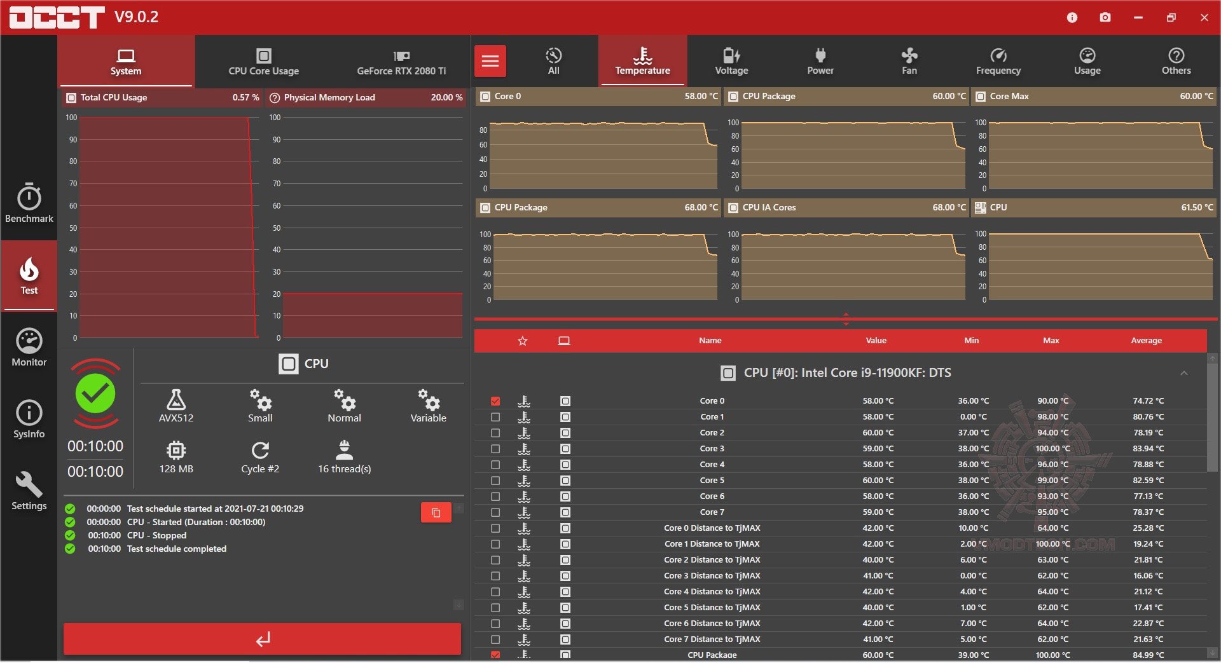Show All sensors tab
Image resolution: width=1221 pixels, height=663 pixels.
tap(554, 62)
